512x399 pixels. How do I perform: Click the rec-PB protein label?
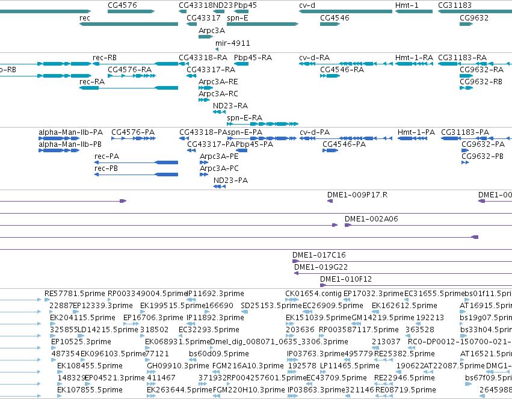pyautogui.click(x=106, y=169)
